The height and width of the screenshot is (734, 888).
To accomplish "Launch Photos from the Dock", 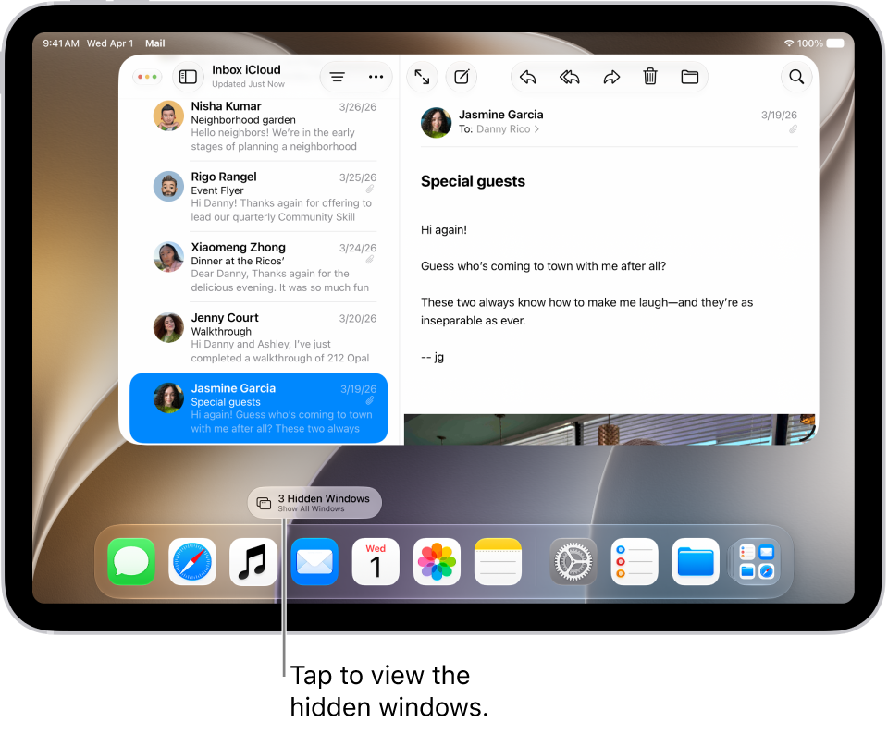I will (437, 561).
